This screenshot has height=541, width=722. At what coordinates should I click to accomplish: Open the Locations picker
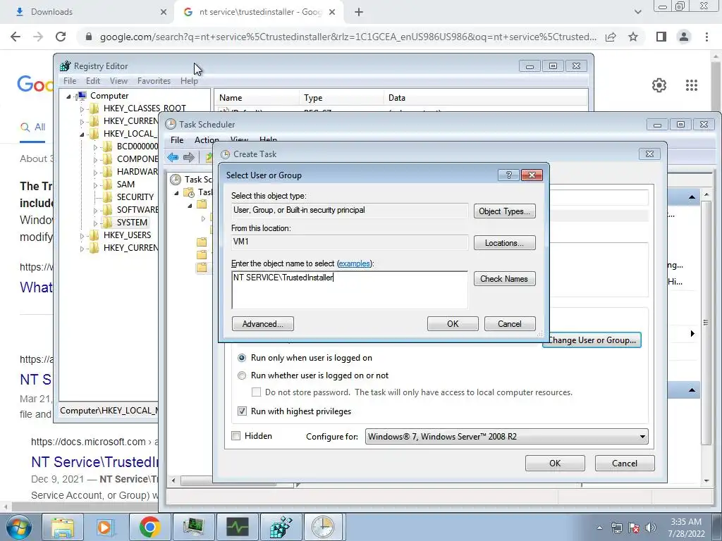[x=504, y=243]
